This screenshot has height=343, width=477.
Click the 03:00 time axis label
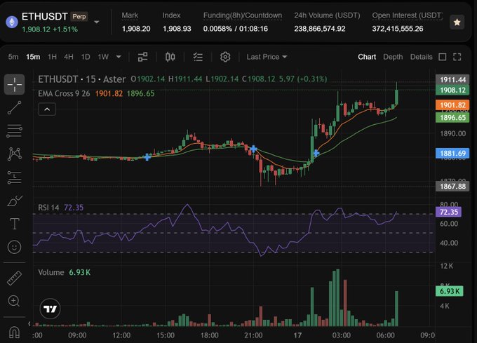(342, 335)
